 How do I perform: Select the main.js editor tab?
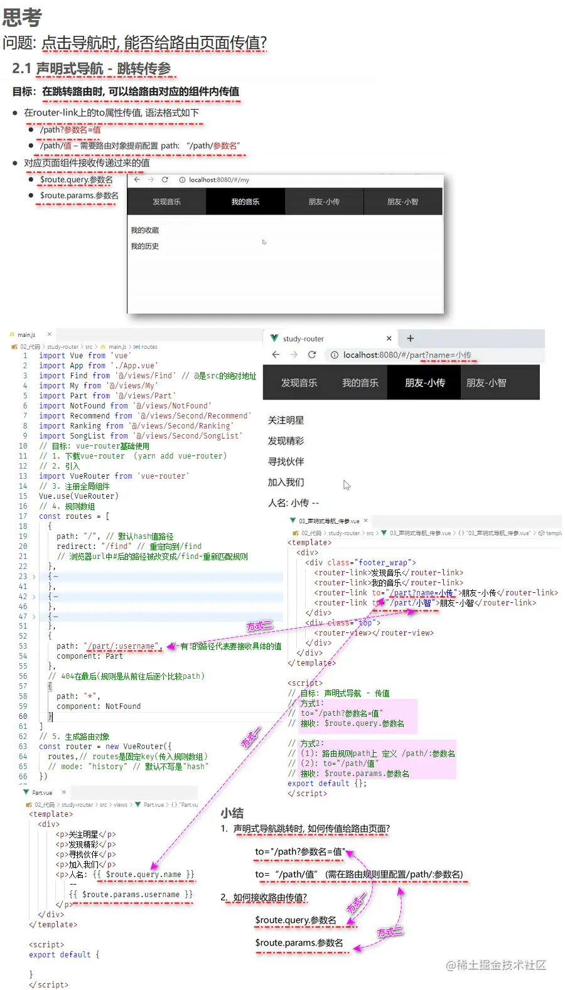point(30,334)
